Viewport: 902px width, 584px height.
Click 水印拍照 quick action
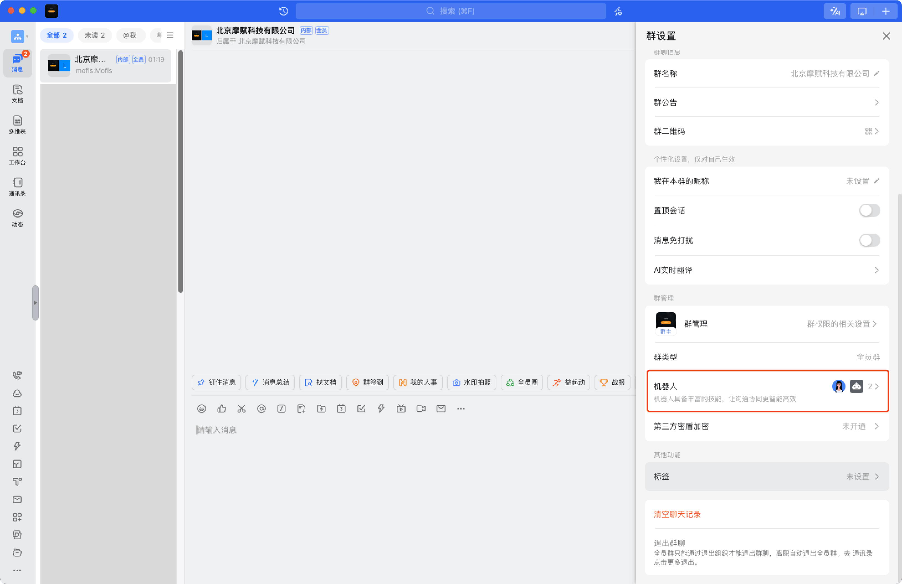pyautogui.click(x=471, y=383)
